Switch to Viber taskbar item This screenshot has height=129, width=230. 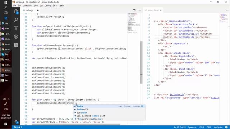click(6, 39)
